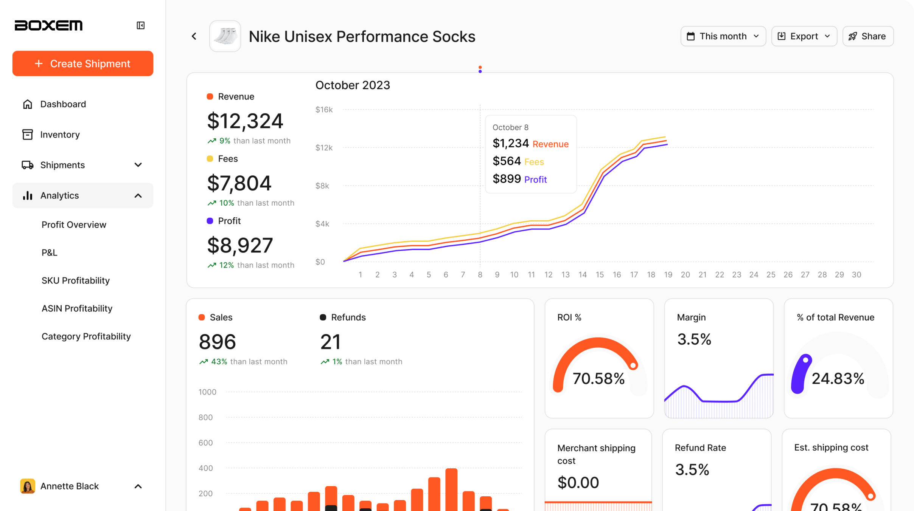
Task: Open Profit Overview
Action: pyautogui.click(x=74, y=225)
